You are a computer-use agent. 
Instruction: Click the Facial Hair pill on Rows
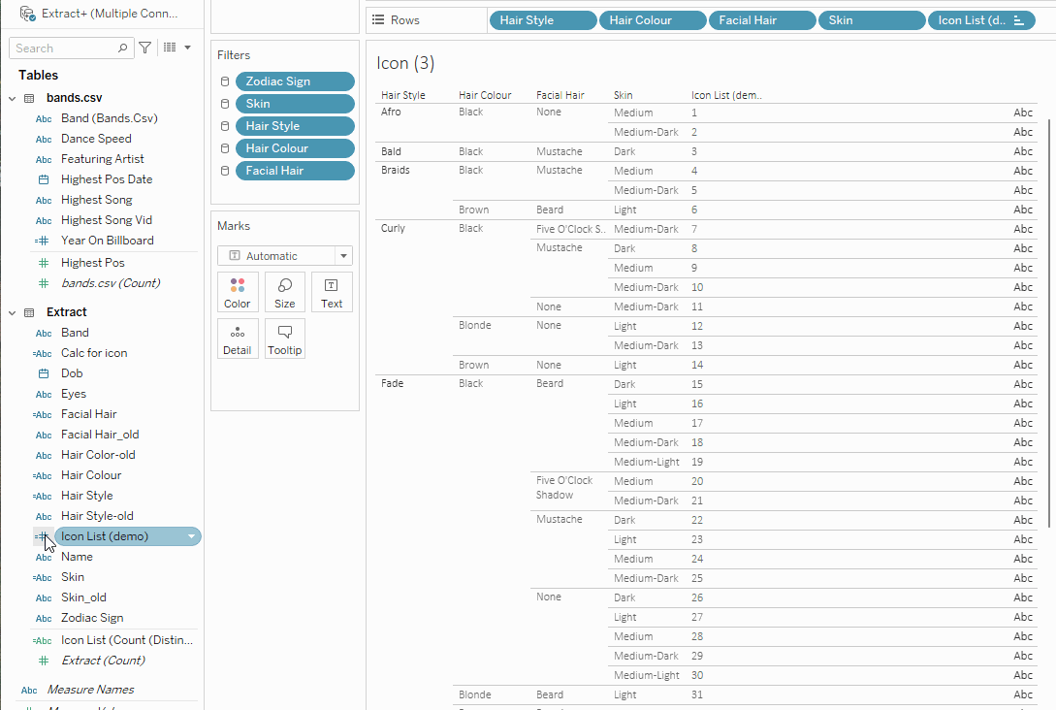point(761,20)
